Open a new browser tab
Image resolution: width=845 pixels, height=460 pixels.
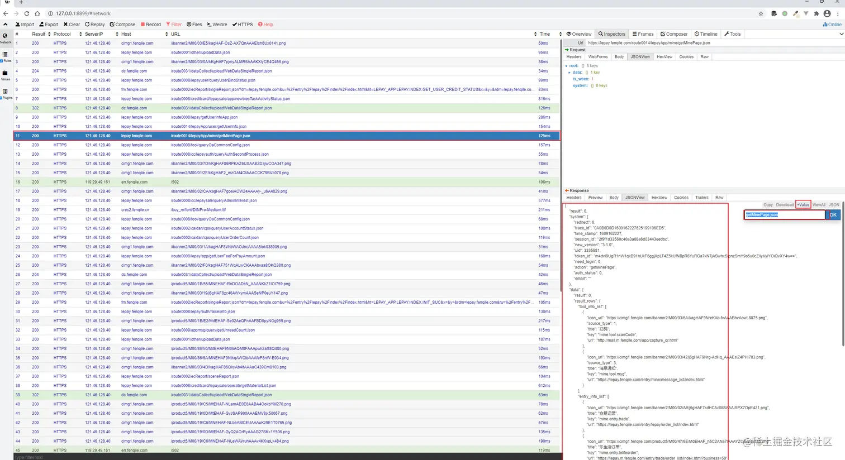[x=21, y=2]
